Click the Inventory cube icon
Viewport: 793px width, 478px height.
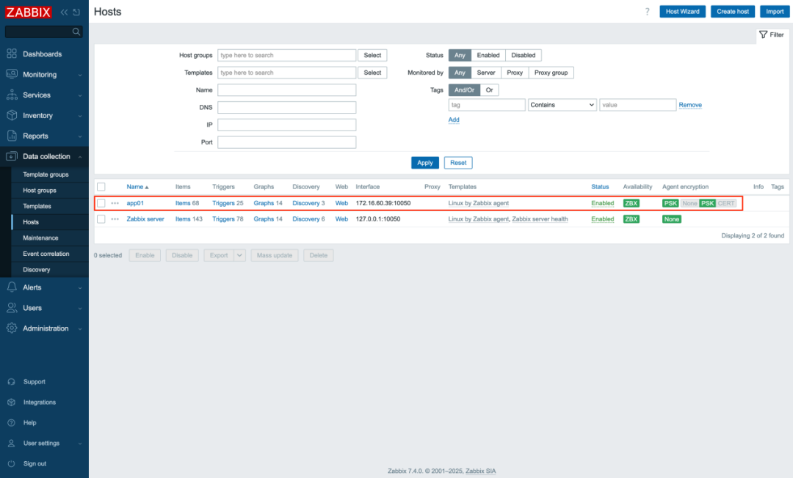point(12,116)
